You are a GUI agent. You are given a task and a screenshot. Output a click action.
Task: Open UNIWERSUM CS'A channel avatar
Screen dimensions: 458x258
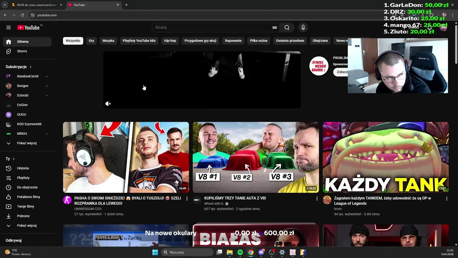click(67, 200)
